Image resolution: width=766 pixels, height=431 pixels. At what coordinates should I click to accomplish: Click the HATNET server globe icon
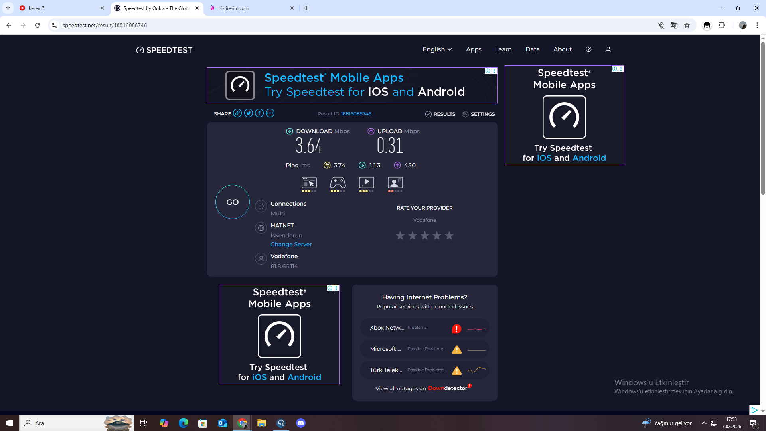point(261,228)
